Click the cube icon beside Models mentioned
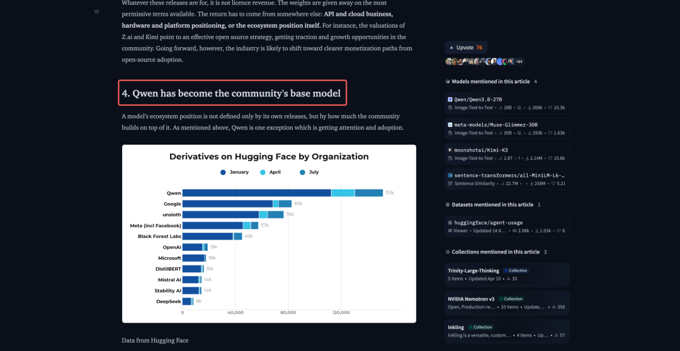This screenshot has width=680, height=351. click(x=448, y=82)
